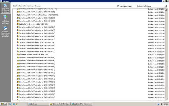Toggle the Updates anzeigen checkbox
The width and height of the screenshot is (169, 106).
pos(118,6)
